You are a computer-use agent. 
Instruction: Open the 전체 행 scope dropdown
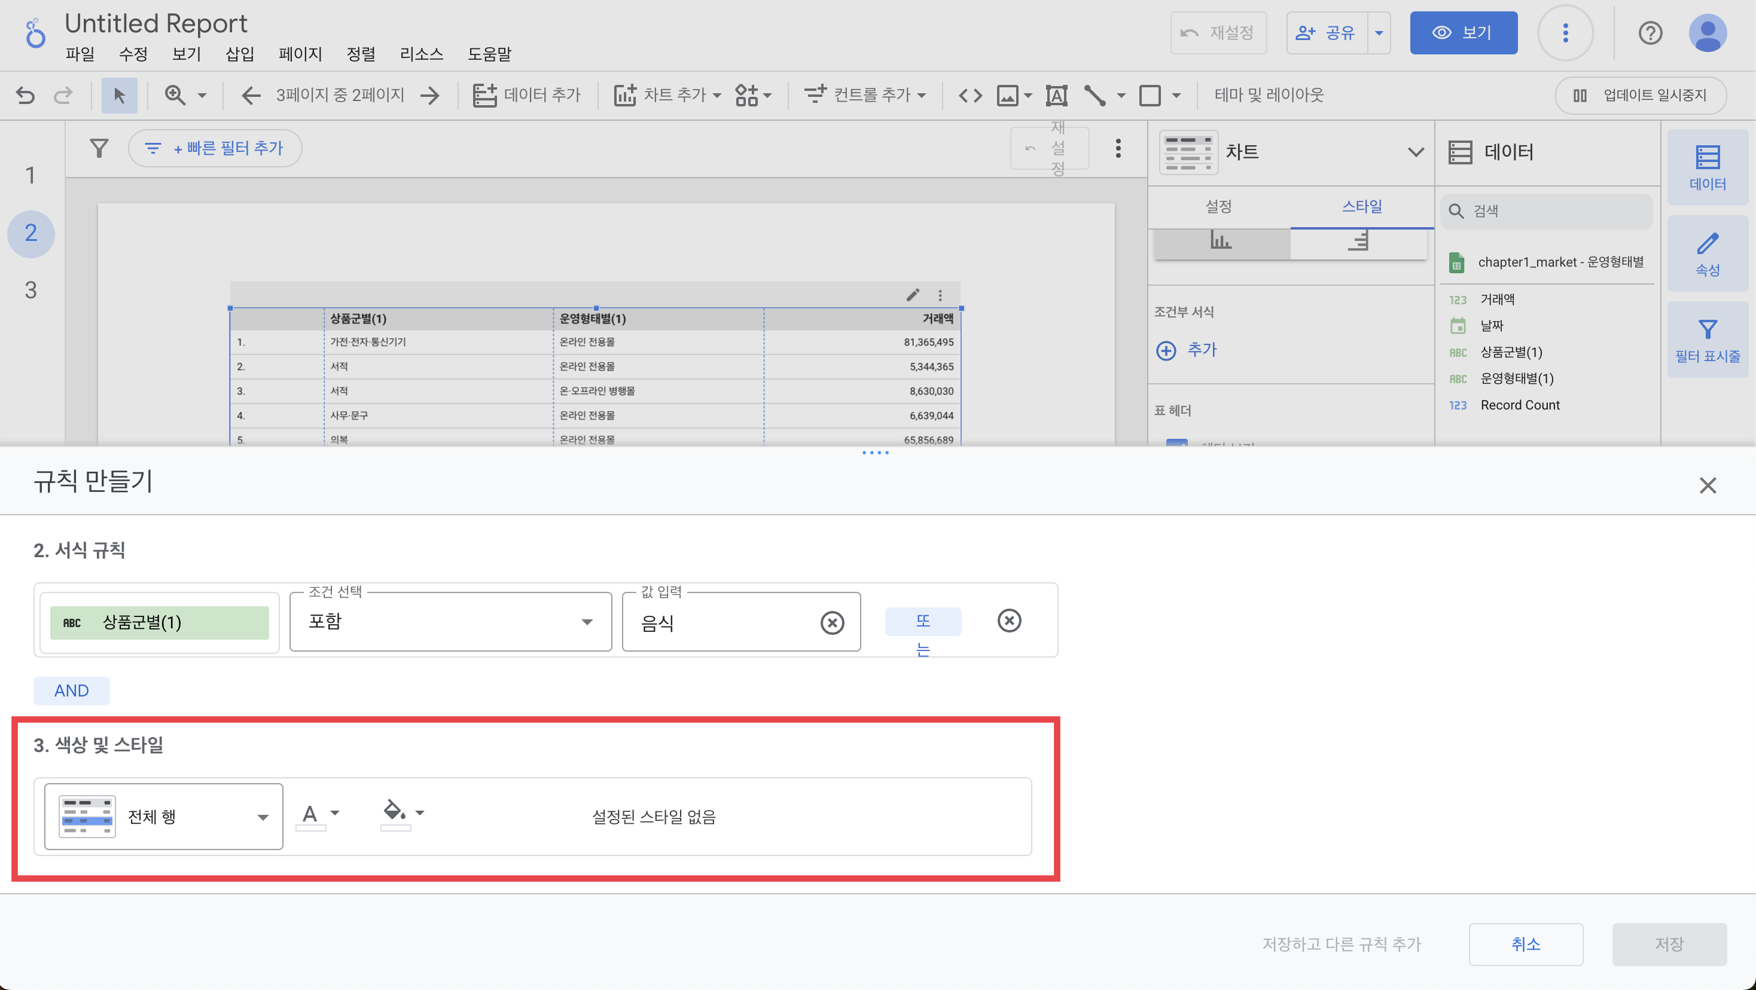(164, 816)
